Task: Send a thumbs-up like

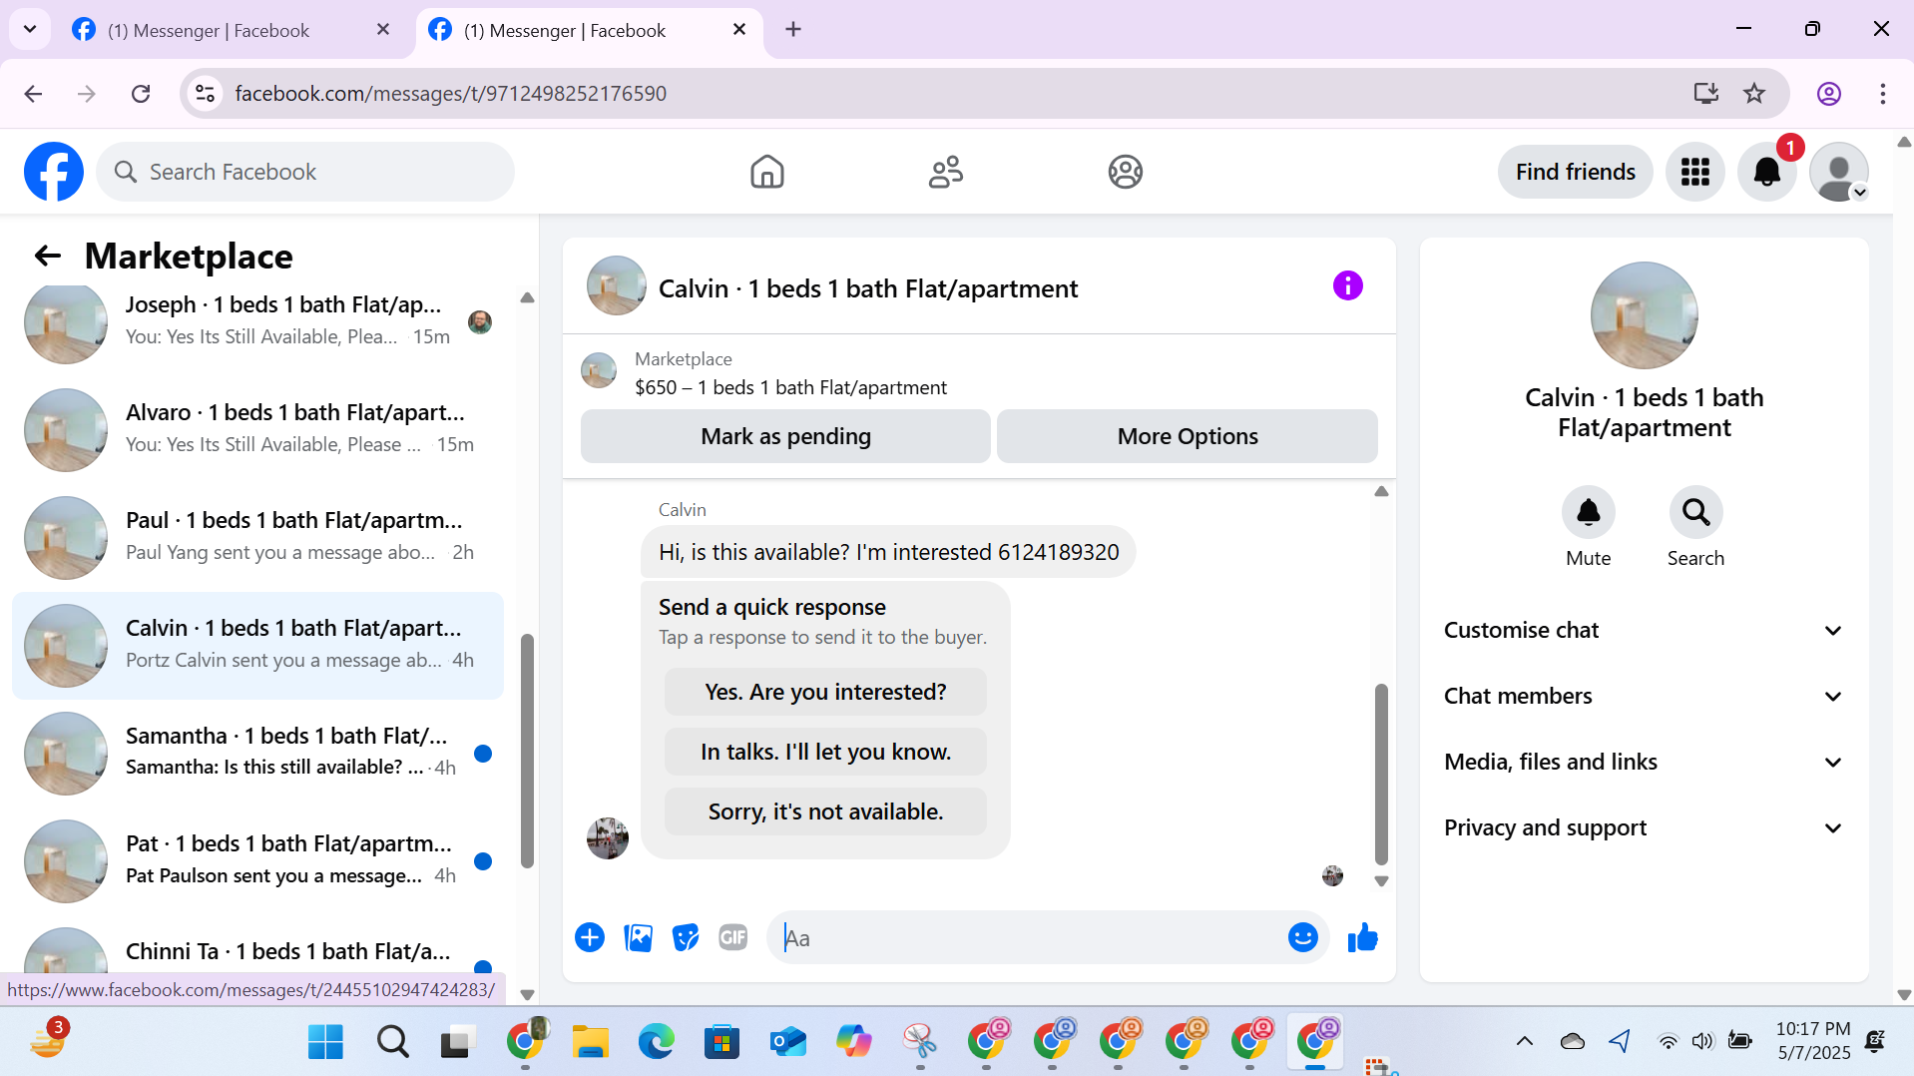Action: [x=1362, y=937]
